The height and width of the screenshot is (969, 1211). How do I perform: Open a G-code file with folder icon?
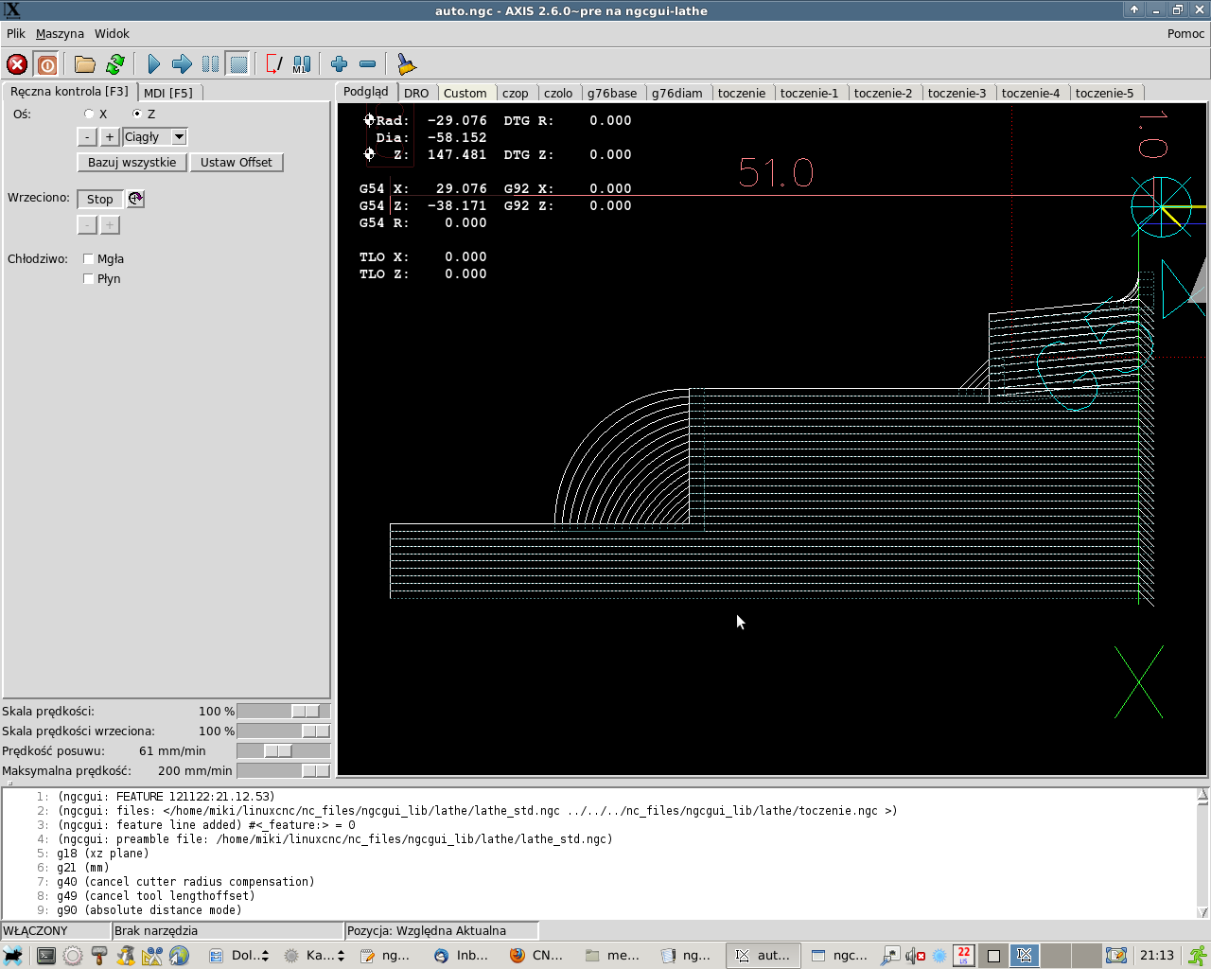pyautogui.click(x=85, y=64)
